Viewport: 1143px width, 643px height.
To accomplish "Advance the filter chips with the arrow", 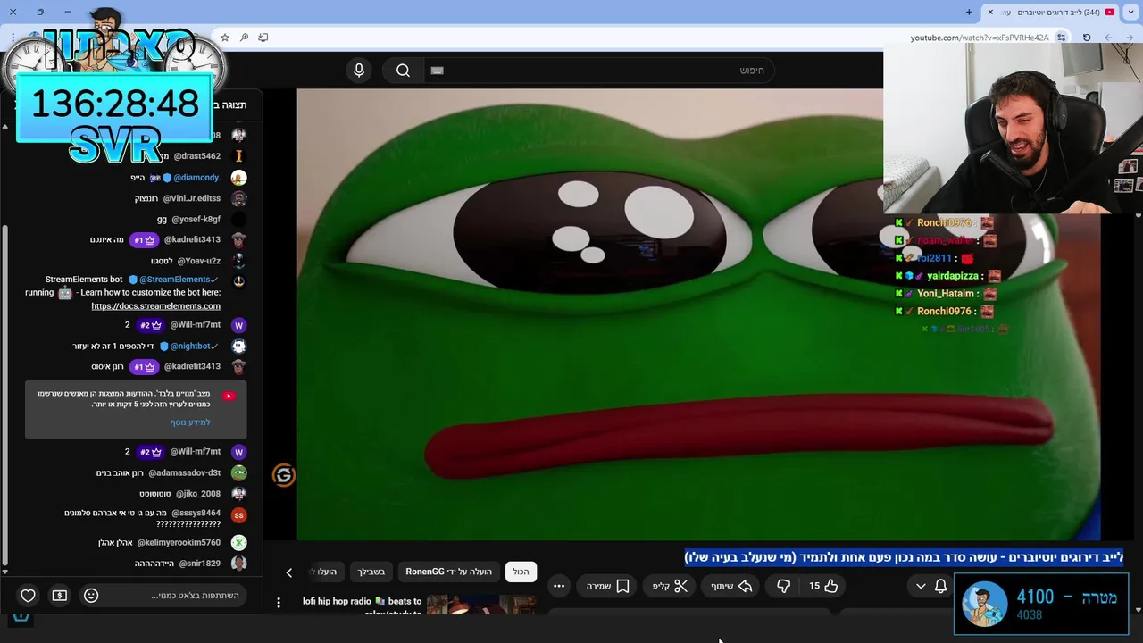I will pos(288,572).
